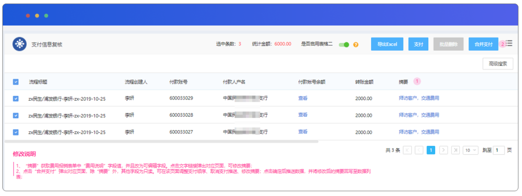Go to first page arrow icon

pyautogui.click(x=407, y=150)
